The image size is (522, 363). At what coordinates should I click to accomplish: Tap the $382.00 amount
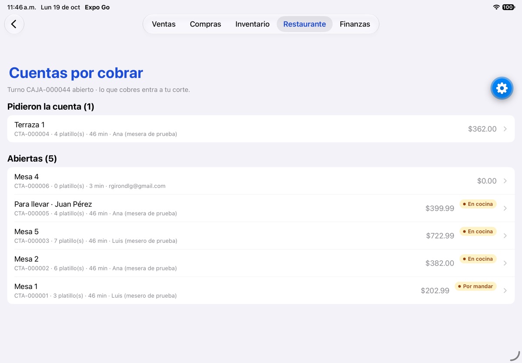click(x=440, y=263)
